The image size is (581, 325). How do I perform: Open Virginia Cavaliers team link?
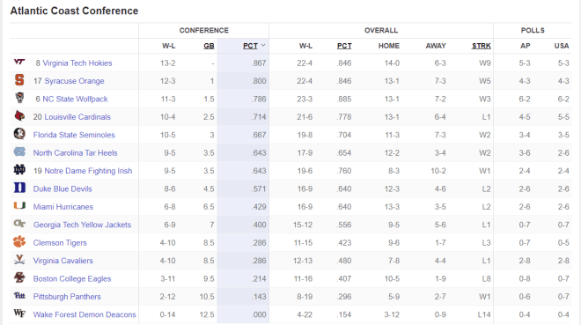pyautogui.click(x=63, y=261)
